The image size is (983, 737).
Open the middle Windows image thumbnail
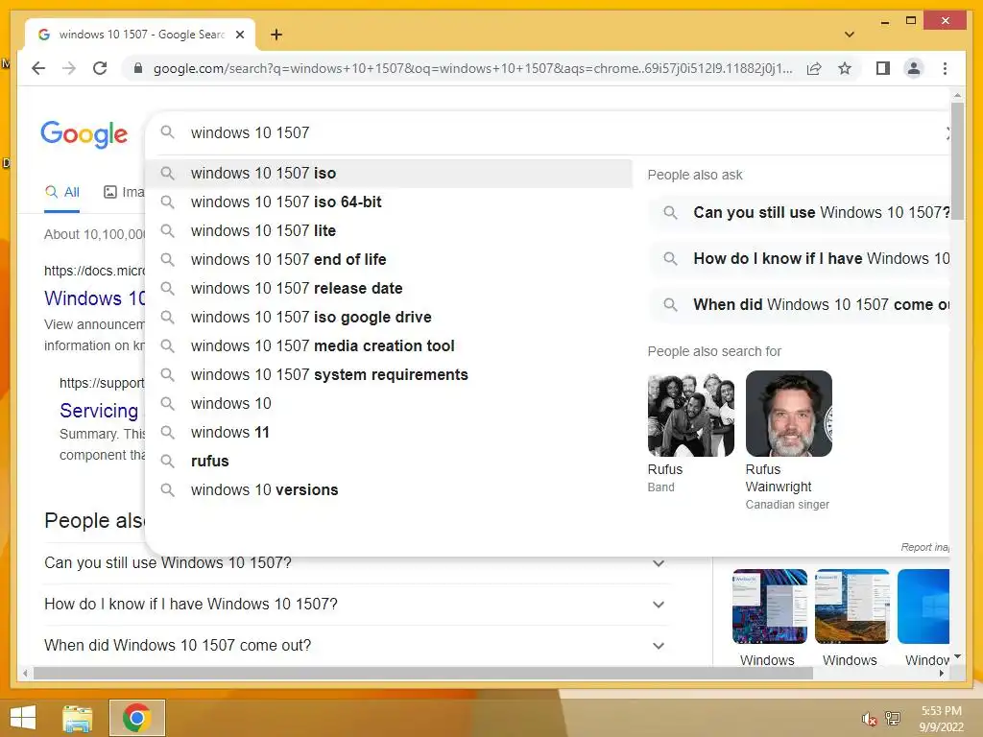[x=852, y=606]
